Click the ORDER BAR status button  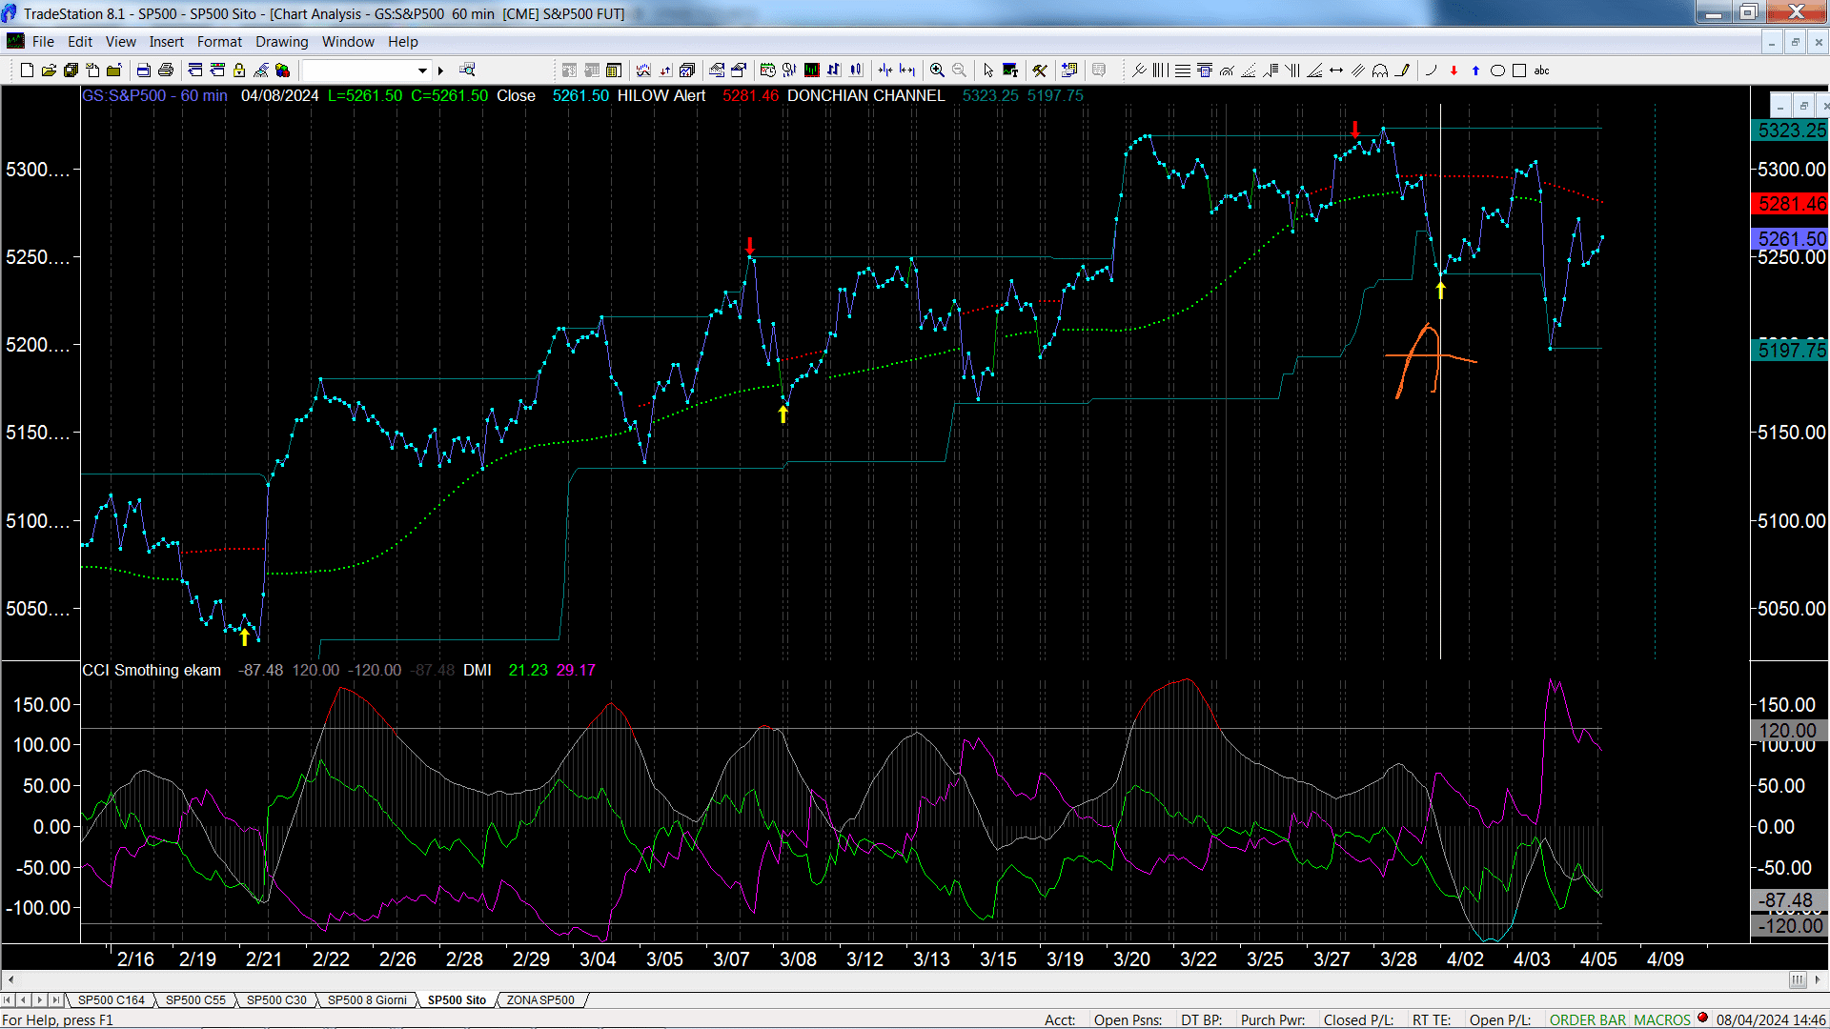(1588, 1020)
